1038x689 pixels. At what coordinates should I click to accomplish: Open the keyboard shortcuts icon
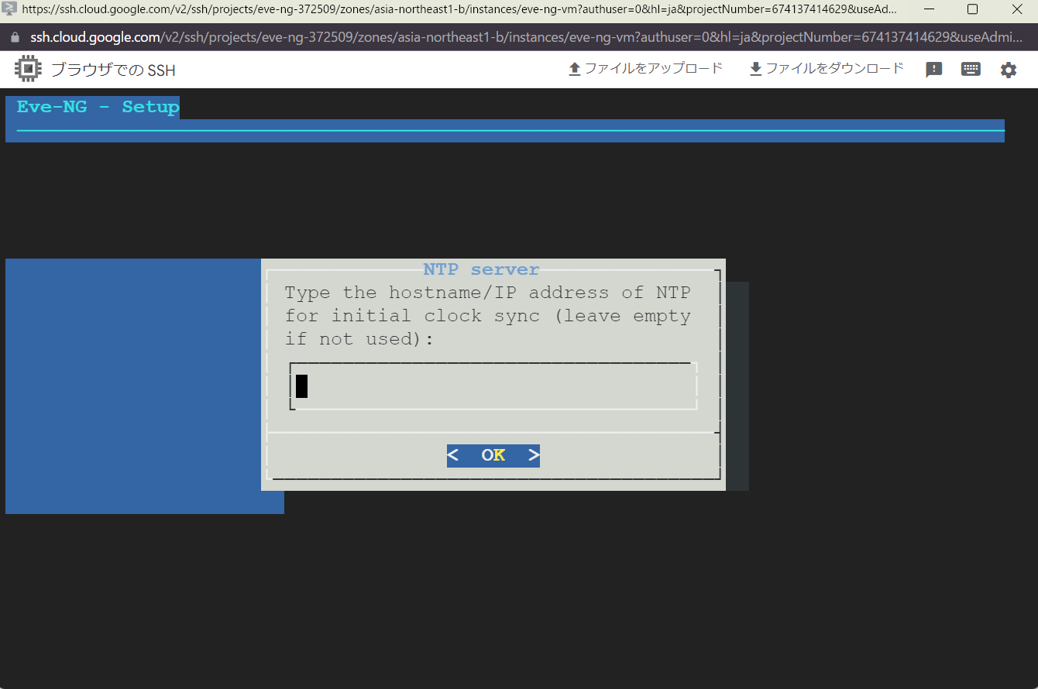tap(971, 69)
